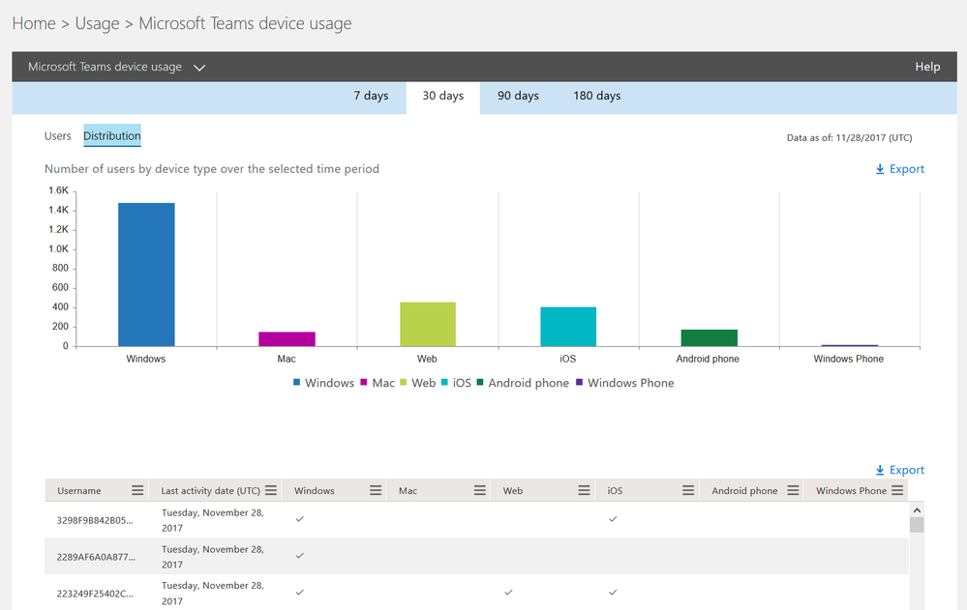Toggle the Windows Phone legend entry
The height and width of the screenshot is (610, 967).
(624, 383)
